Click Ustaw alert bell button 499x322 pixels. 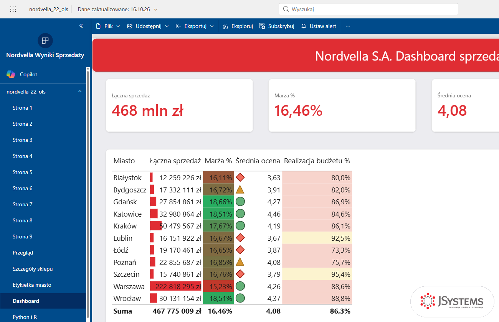319,26
